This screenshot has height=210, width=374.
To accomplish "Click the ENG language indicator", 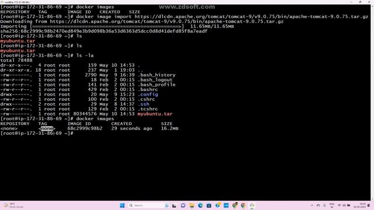I will click(x=331, y=205).
